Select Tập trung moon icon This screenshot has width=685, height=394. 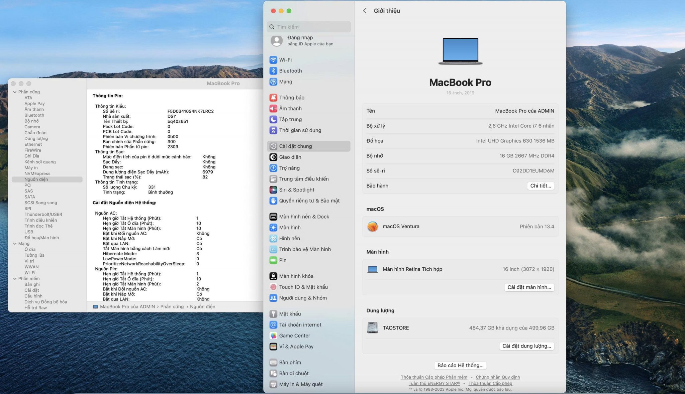pyautogui.click(x=273, y=119)
